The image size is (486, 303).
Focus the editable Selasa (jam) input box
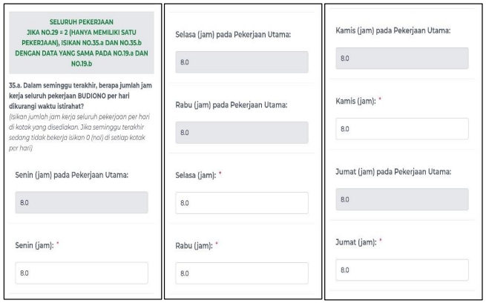click(242, 202)
